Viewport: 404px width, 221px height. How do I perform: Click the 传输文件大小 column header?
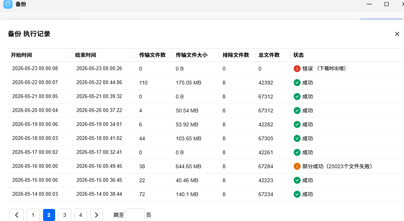pyautogui.click(x=191, y=55)
